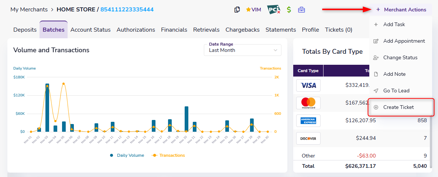Switch to the Chargebacks tab
The width and height of the screenshot is (438, 177).
point(242,30)
